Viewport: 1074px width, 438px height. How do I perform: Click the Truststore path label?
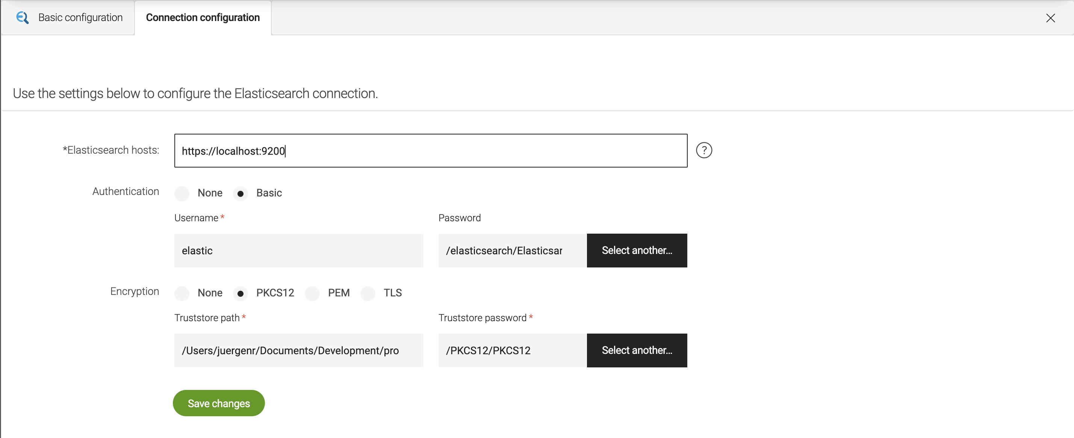[207, 318]
